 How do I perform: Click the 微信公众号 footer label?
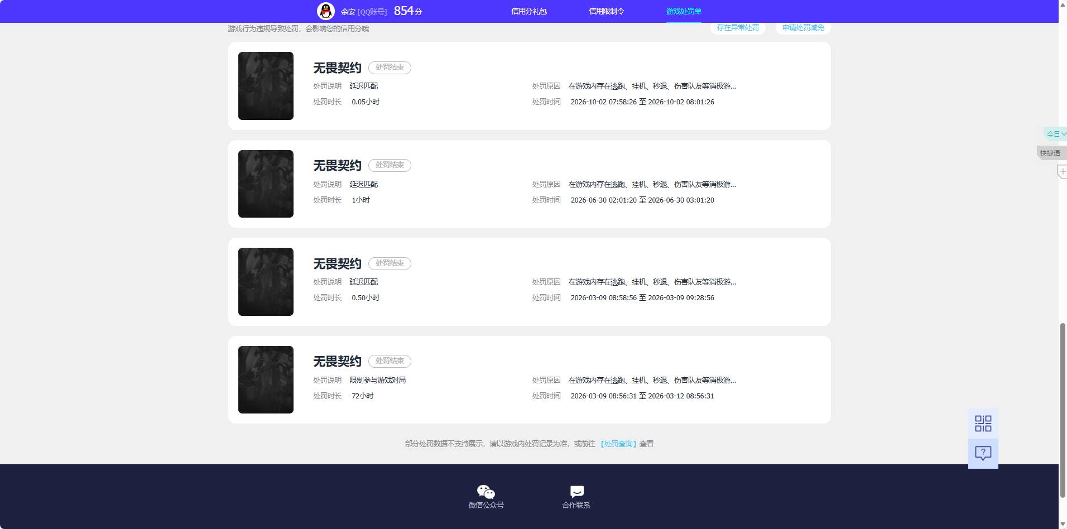coord(486,505)
